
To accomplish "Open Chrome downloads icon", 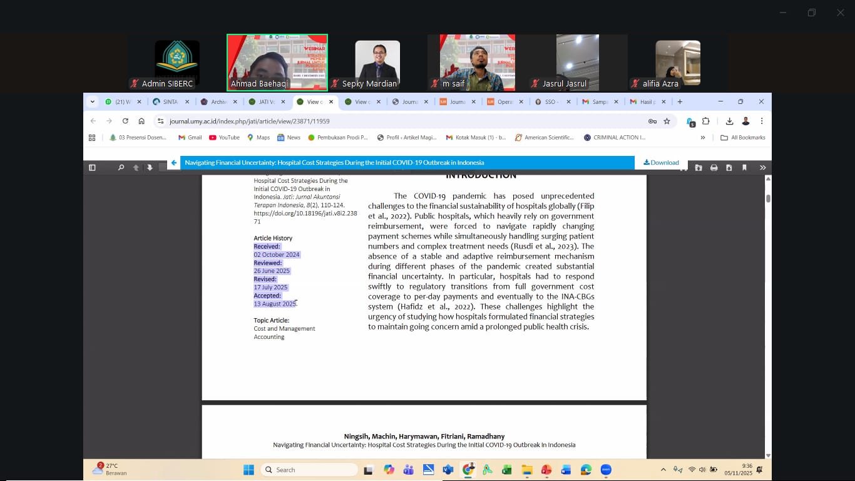I will (x=729, y=121).
